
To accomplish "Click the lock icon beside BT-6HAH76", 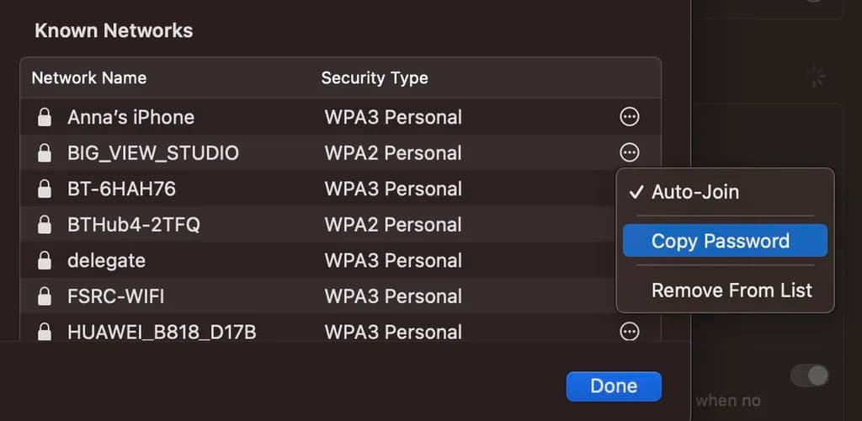I will click(45, 189).
